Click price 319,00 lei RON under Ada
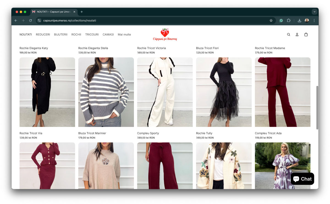 pos(264,138)
